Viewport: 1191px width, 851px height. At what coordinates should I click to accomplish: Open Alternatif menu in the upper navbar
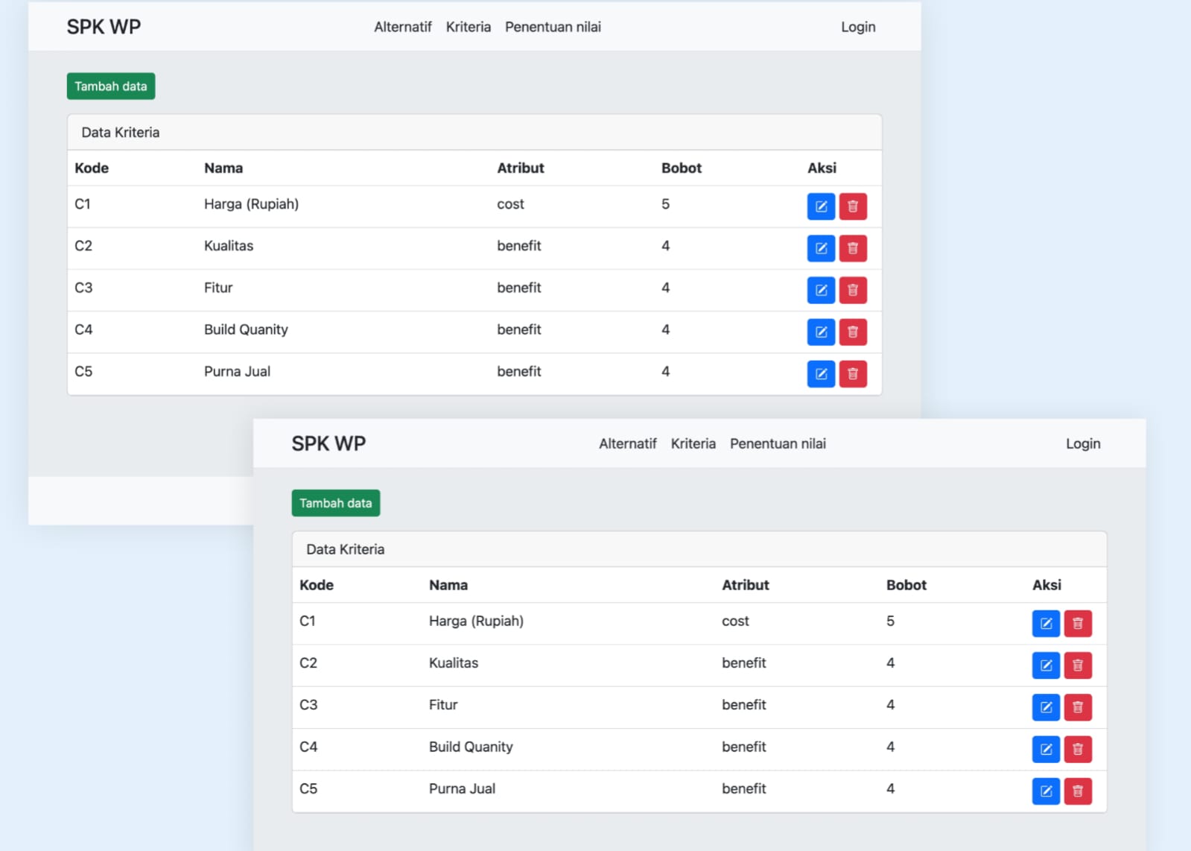coord(402,27)
